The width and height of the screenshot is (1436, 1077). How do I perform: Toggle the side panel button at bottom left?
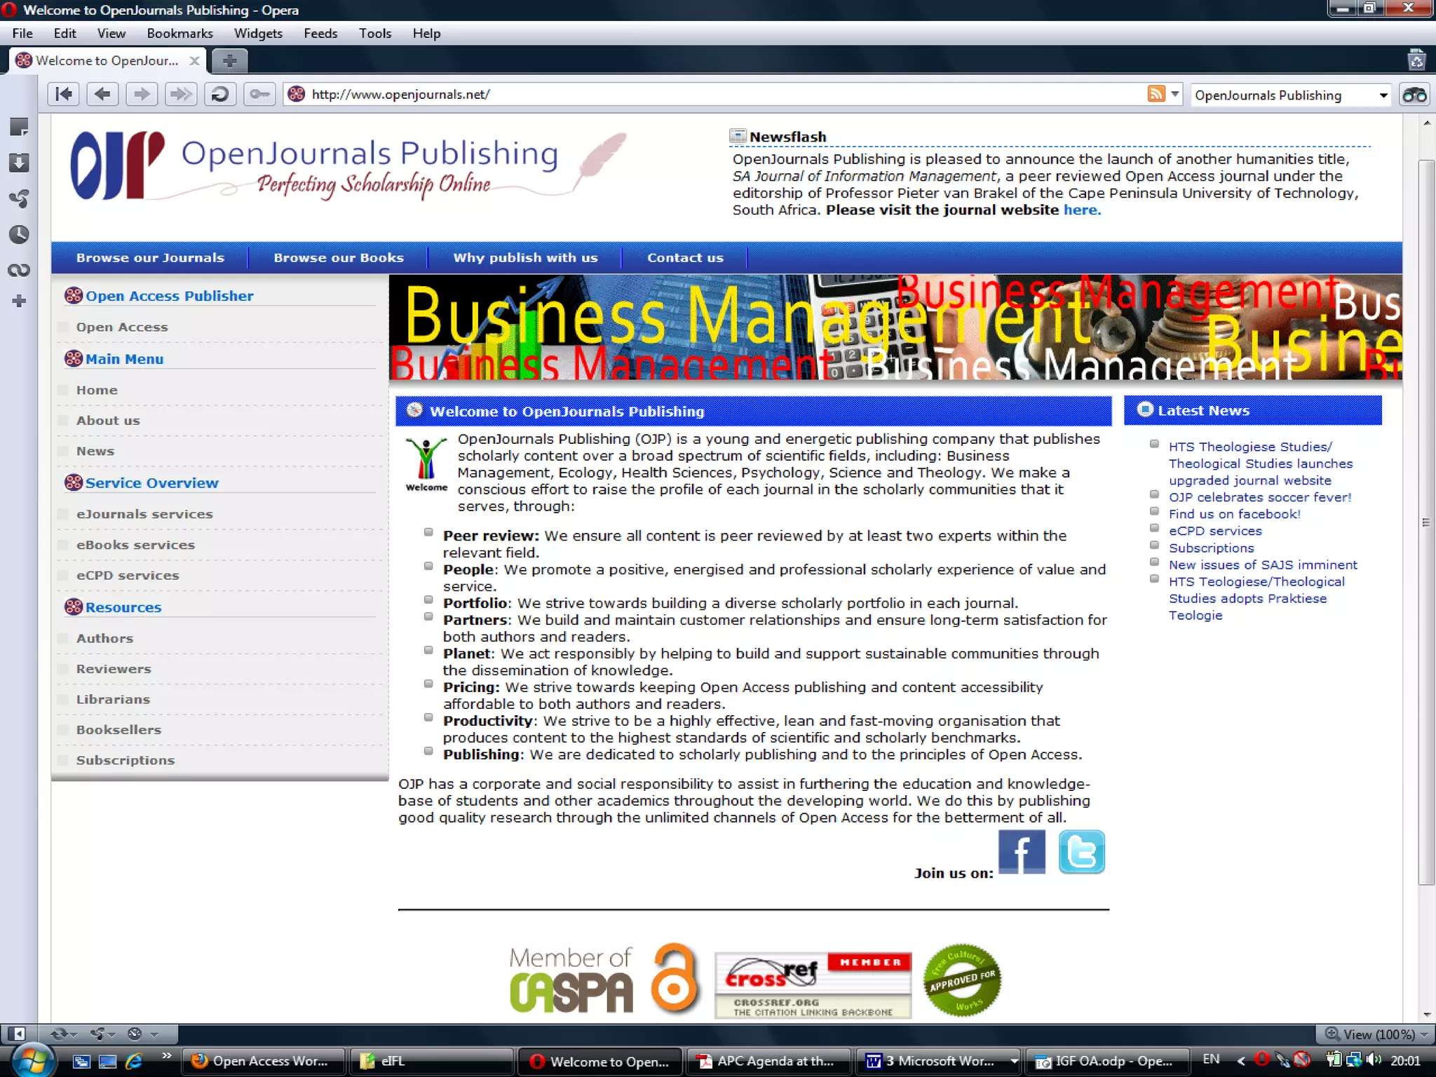coord(17,1034)
